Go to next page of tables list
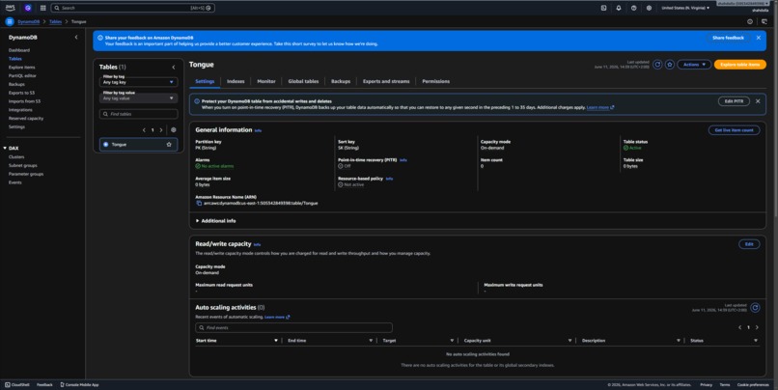Image resolution: width=778 pixels, height=390 pixels. pyautogui.click(x=161, y=130)
